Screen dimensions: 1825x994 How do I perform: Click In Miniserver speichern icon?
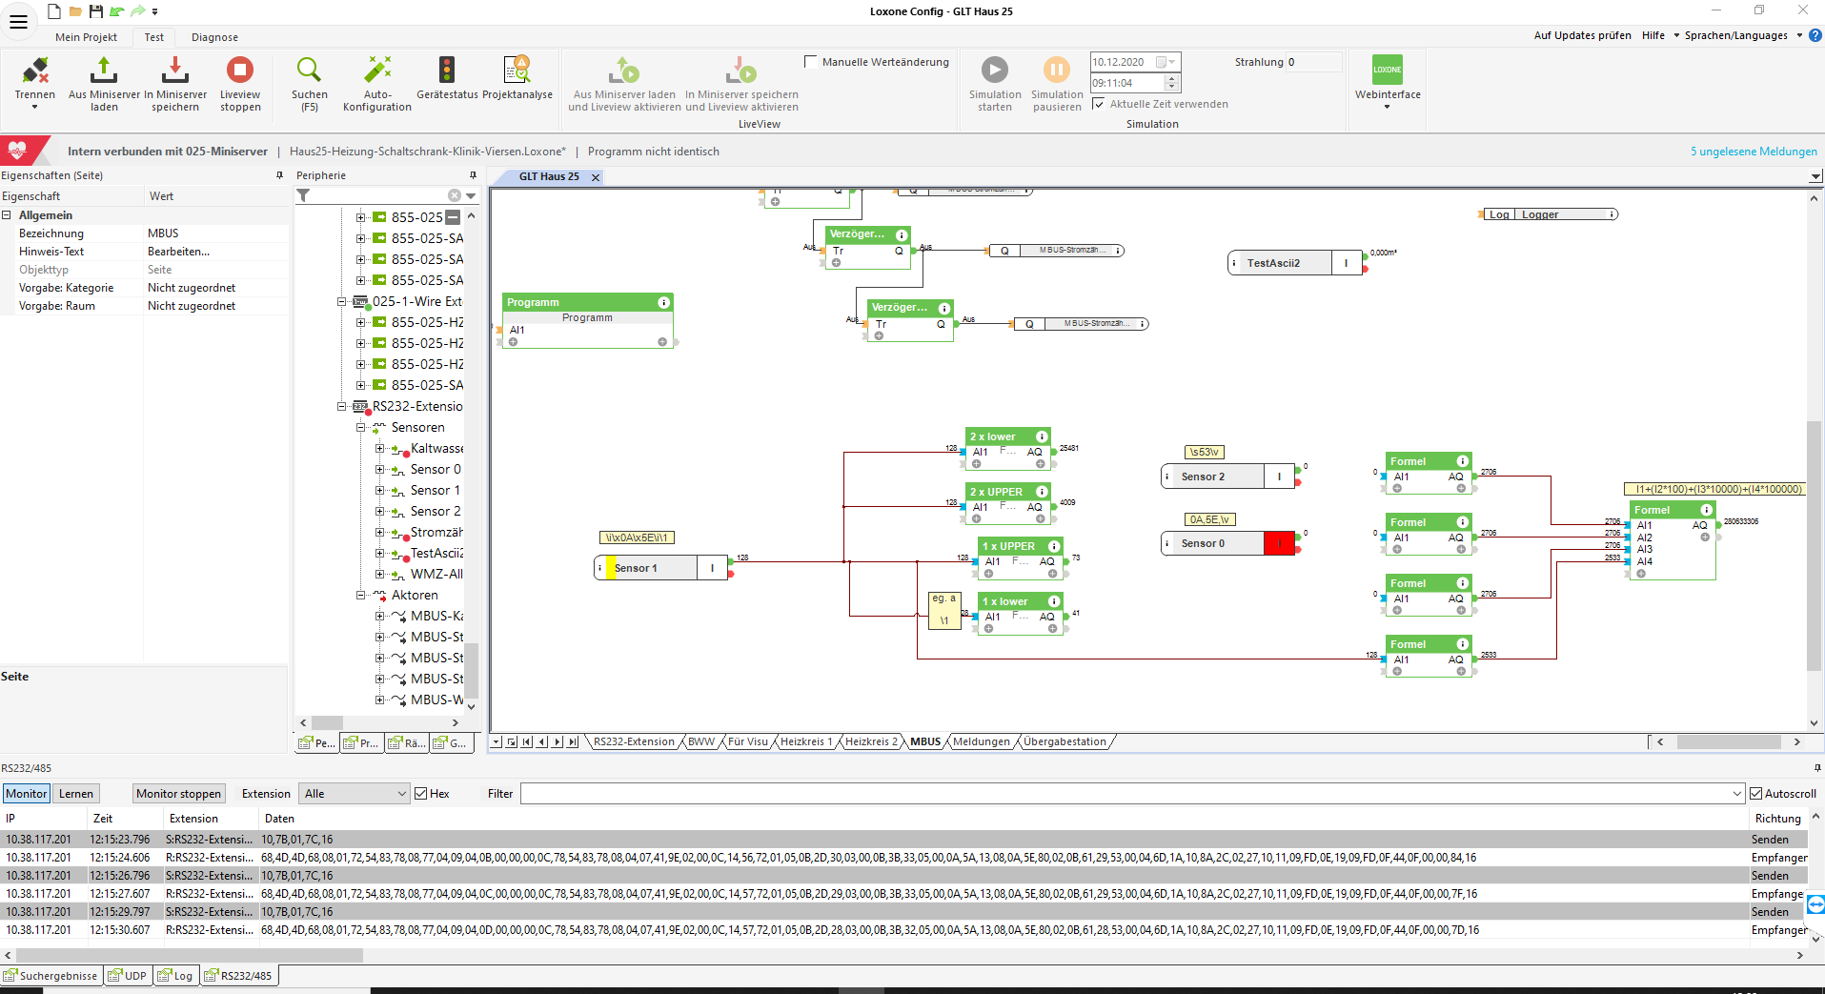tap(175, 71)
